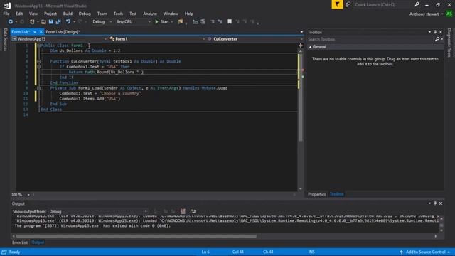Click the code editor vertical scrollbar thumb
455x256 pixels.
[x=301, y=97]
